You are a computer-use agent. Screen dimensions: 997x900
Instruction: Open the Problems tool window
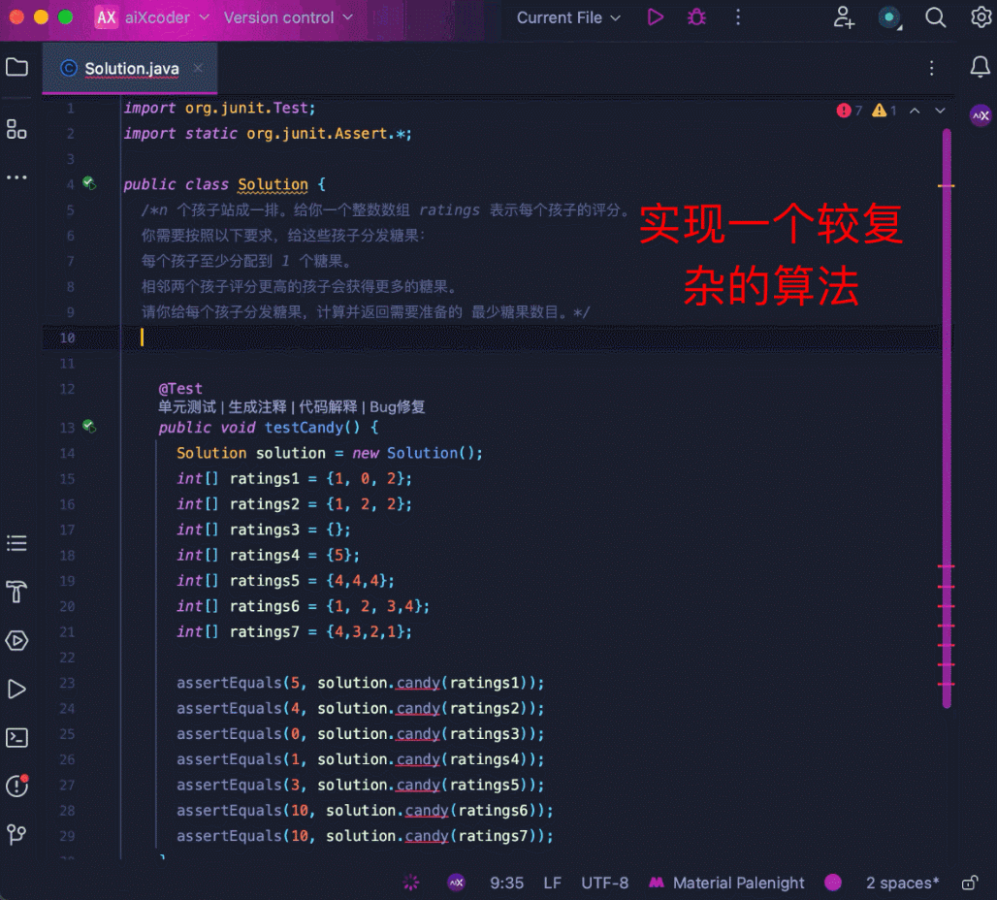click(16, 787)
